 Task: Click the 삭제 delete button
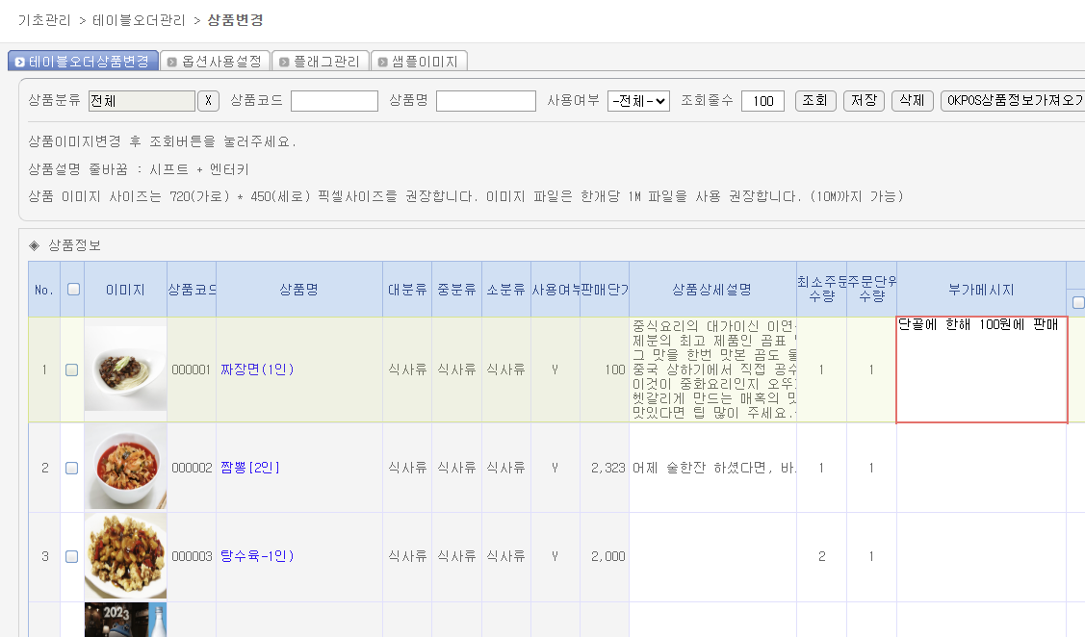pyautogui.click(x=913, y=101)
